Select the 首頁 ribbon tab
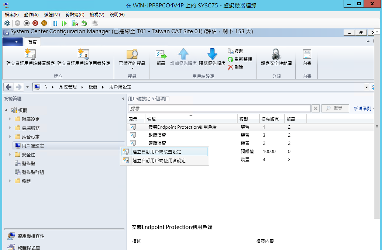The image size is (382, 250). click(x=32, y=42)
